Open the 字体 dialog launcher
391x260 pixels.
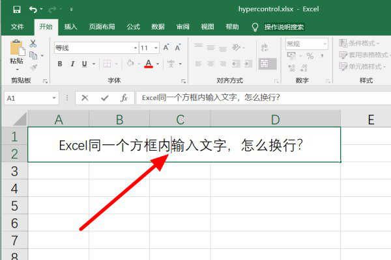pyautogui.click(x=183, y=81)
